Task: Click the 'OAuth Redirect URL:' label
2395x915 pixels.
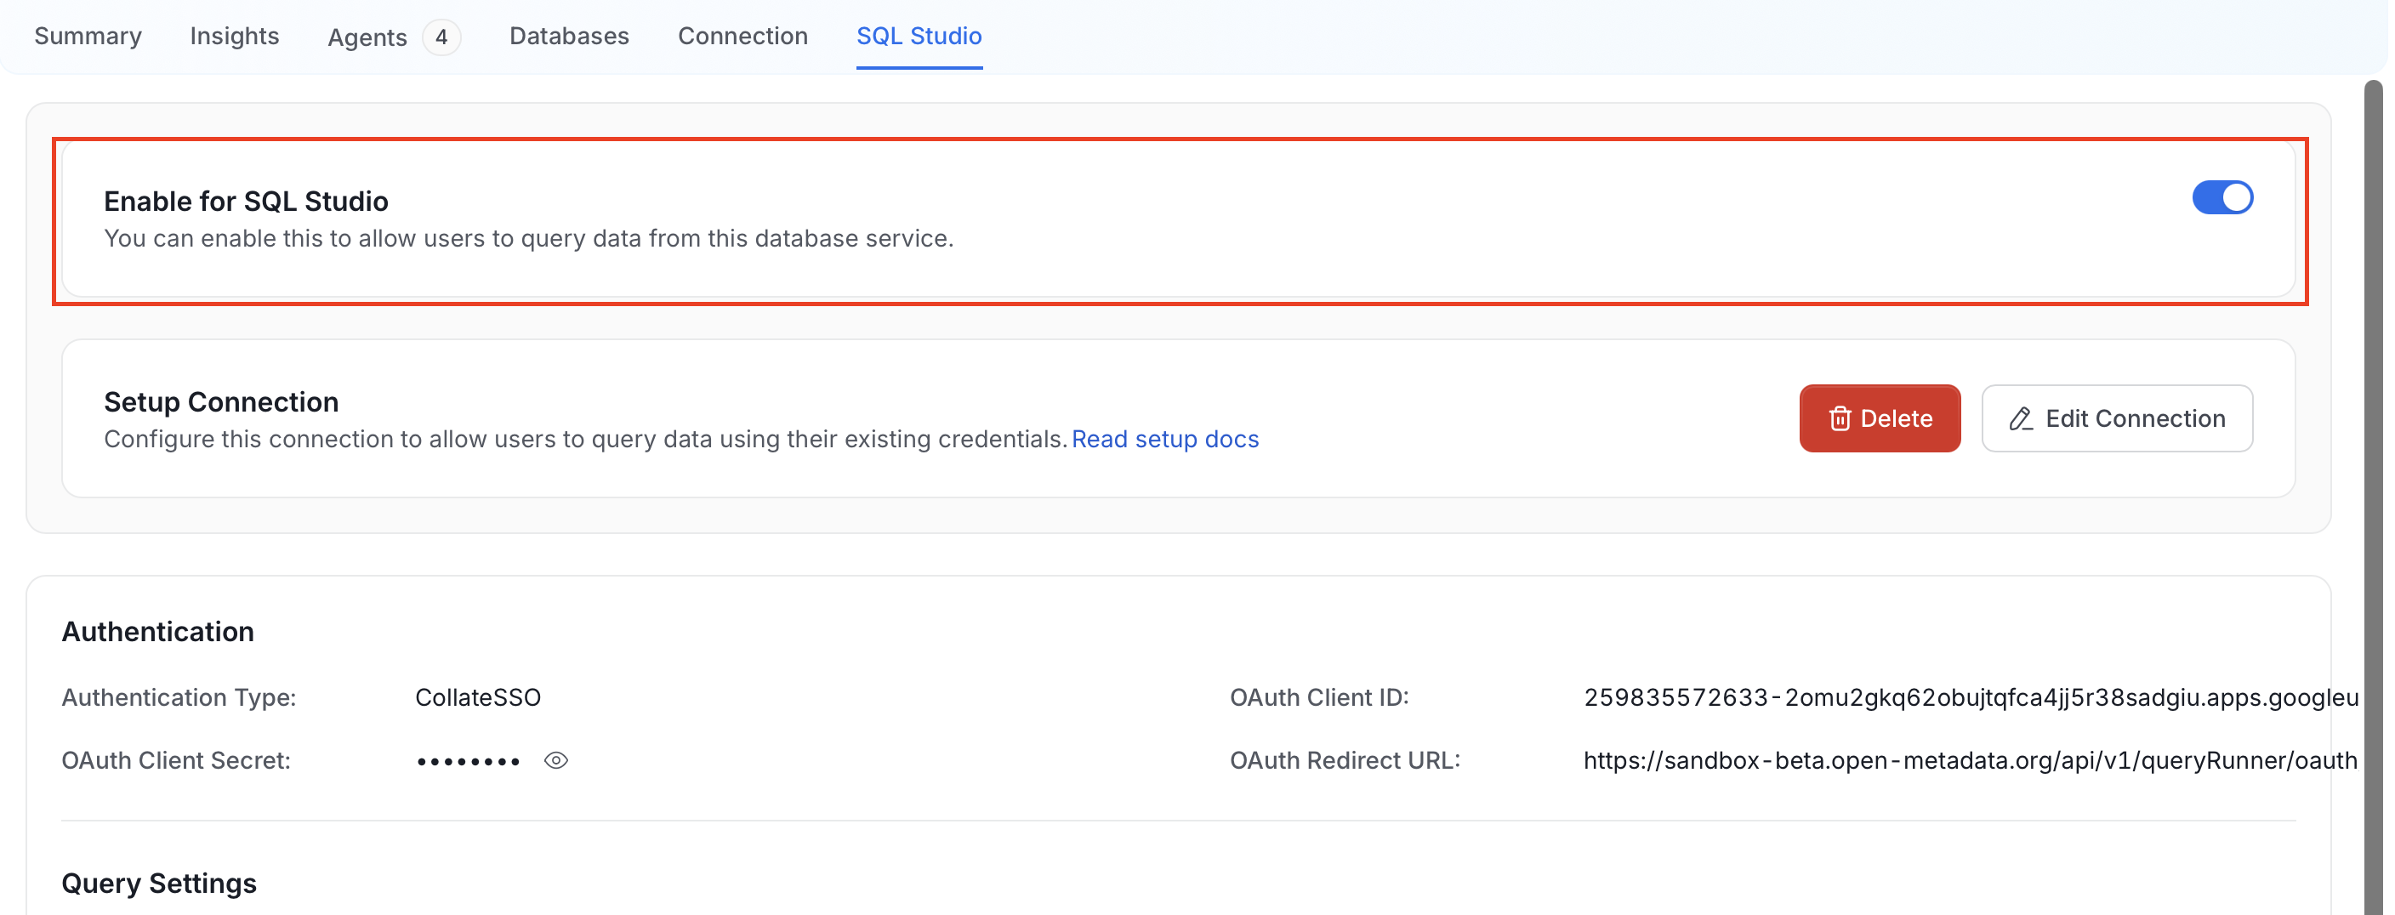Action: pos(1345,760)
